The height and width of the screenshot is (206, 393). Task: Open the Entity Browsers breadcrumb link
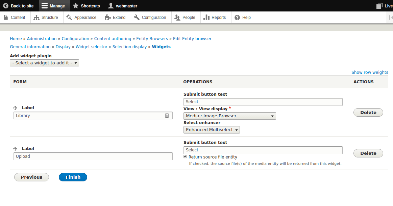[x=152, y=38]
